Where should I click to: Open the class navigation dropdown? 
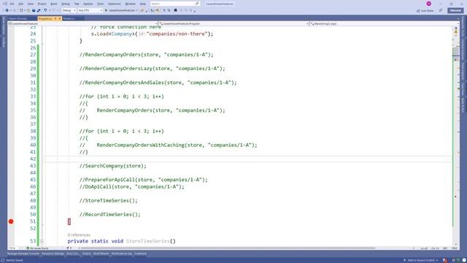point(233,23)
